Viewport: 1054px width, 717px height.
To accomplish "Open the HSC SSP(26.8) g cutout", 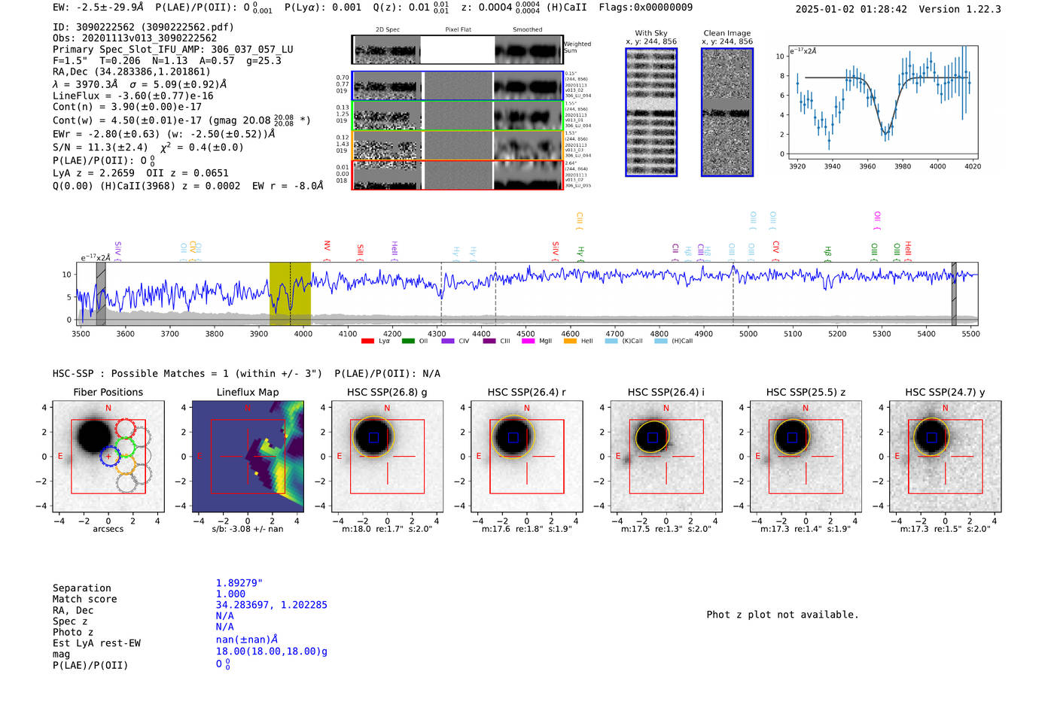I will click(x=387, y=456).
